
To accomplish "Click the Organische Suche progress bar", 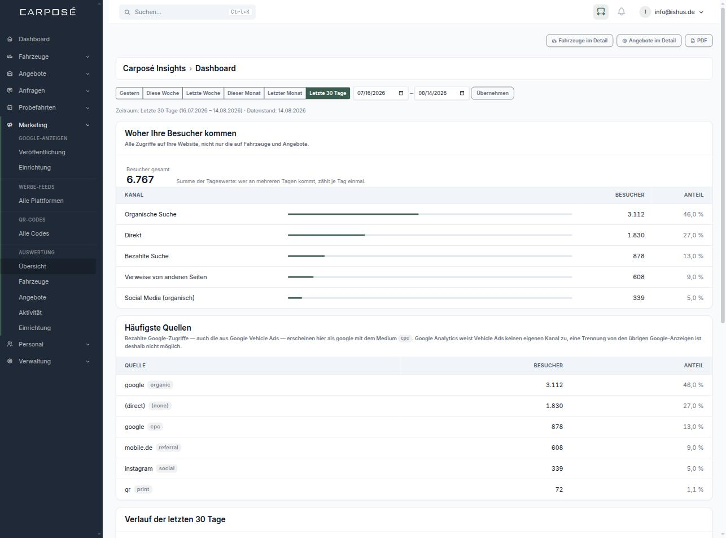I will 430,214.
